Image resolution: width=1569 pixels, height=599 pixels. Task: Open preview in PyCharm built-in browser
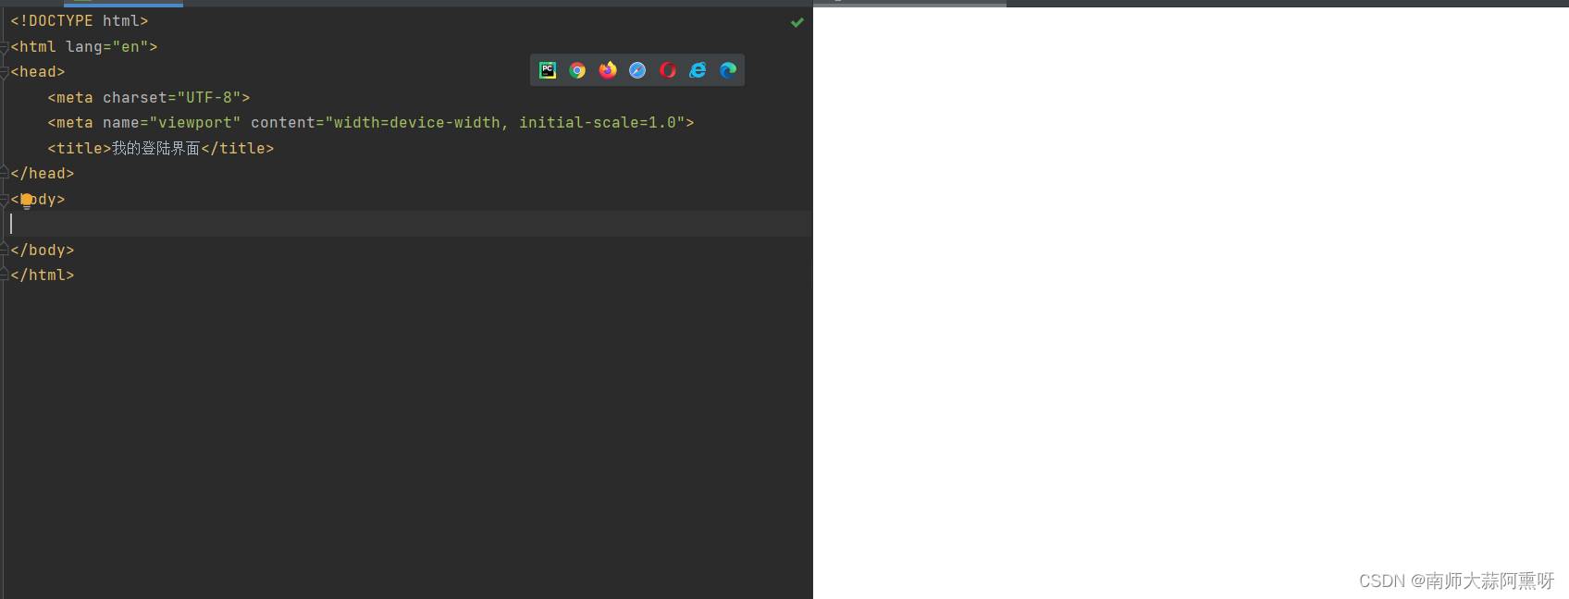pos(548,70)
